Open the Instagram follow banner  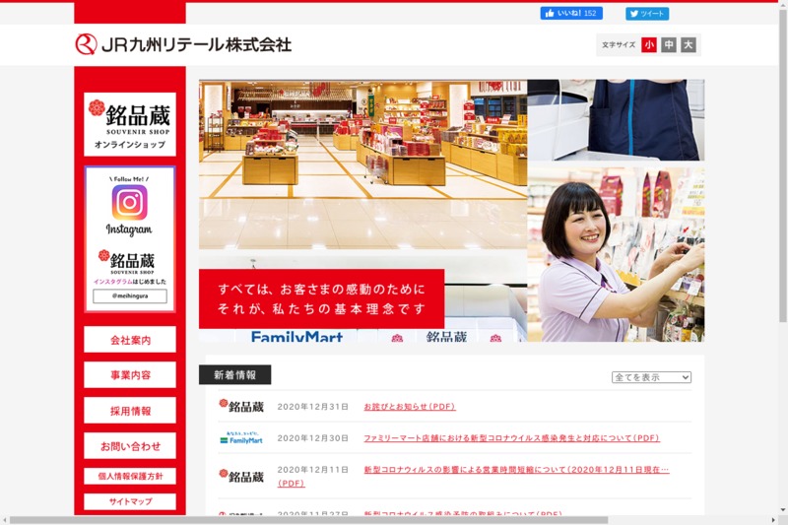pyautogui.click(x=130, y=238)
